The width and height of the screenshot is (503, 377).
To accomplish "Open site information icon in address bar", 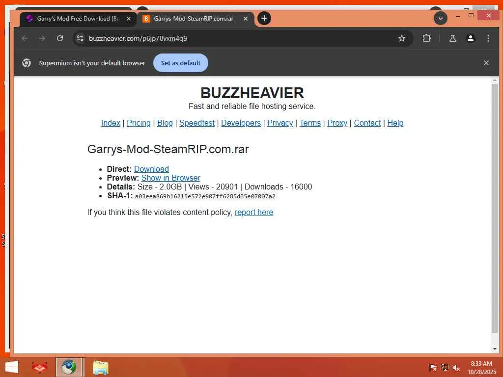I will [80, 38].
